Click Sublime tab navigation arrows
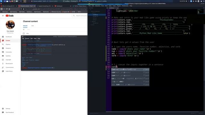Image resolution: width=205 pixels, height=115 pixels. point(107,8)
